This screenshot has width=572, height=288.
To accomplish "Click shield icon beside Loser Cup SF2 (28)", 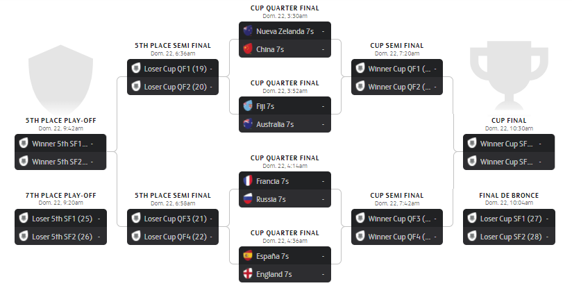I will pyautogui.click(x=472, y=236).
